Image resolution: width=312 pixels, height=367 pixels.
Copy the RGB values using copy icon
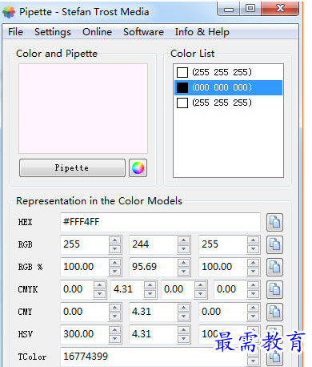point(274,244)
